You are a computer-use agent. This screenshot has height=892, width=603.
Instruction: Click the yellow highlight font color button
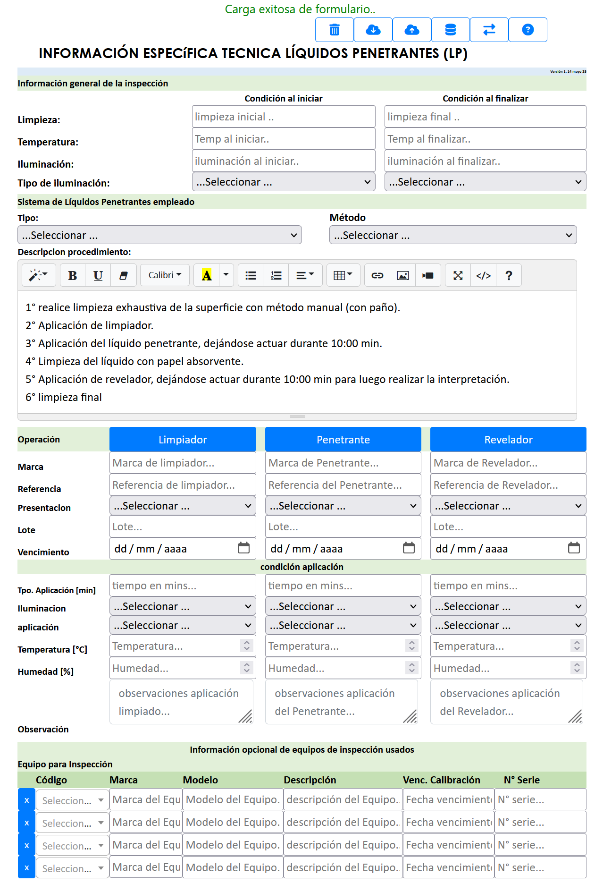click(207, 275)
